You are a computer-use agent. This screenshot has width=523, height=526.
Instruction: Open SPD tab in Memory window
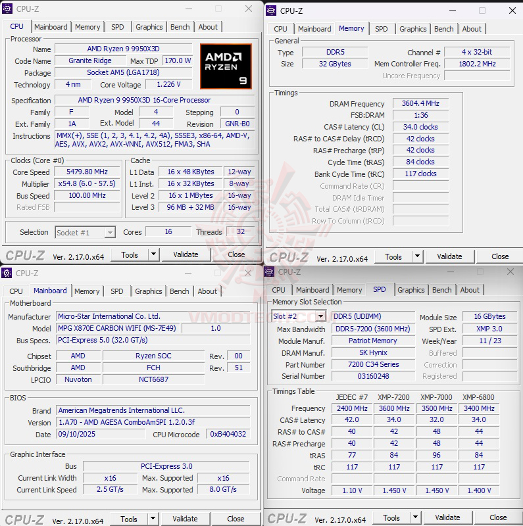382,29
